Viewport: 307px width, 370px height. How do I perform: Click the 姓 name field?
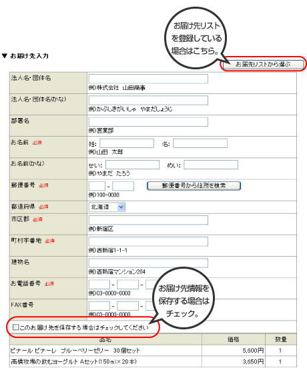tap(127, 143)
